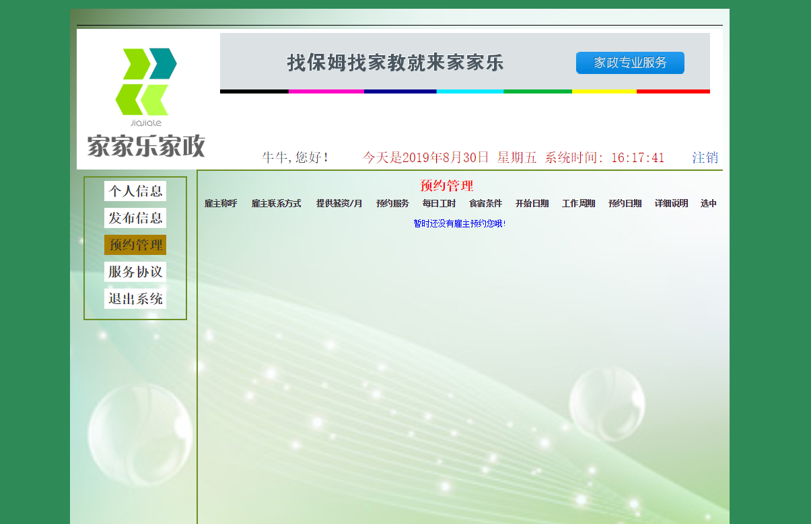This screenshot has height=524, width=811.
Task: Click the 注销 logout link
Action: (x=705, y=157)
